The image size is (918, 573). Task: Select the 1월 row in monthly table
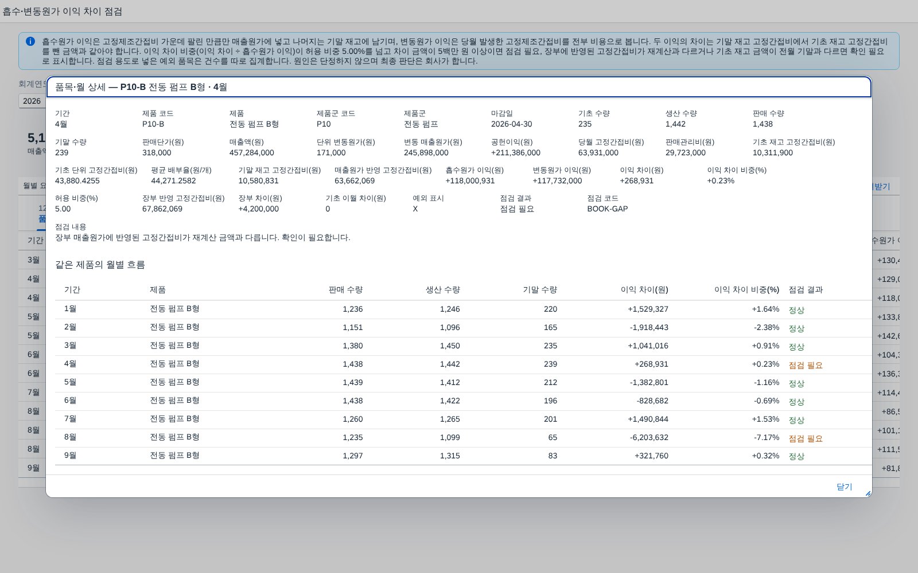tap(463, 309)
